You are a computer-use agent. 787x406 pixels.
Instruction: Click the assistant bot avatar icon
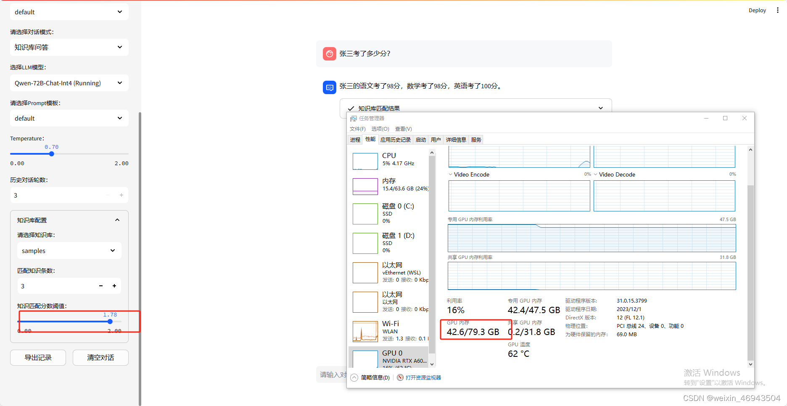(x=330, y=87)
